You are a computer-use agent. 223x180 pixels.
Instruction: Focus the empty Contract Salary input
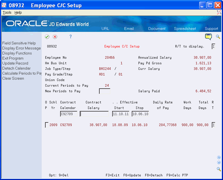coord(94,114)
